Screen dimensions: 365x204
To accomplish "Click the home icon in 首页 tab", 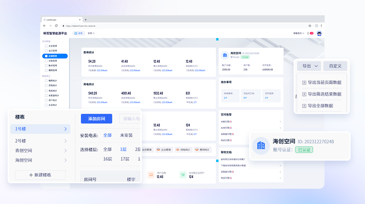I will (76, 33).
